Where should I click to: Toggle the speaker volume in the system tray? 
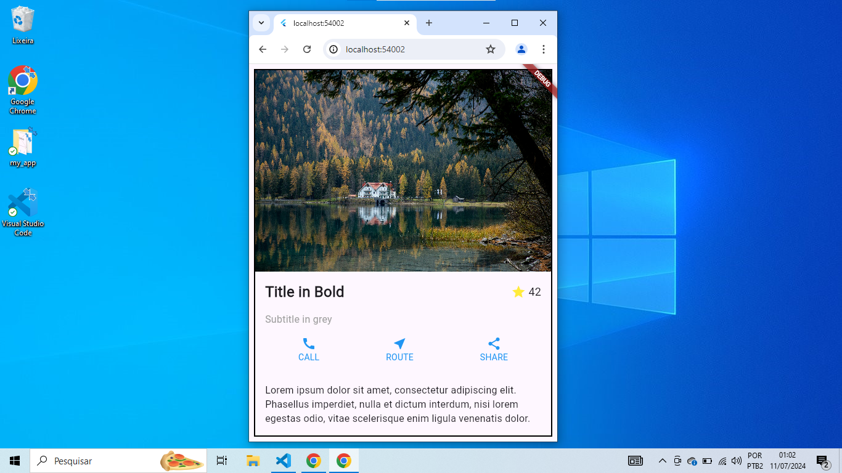736,461
